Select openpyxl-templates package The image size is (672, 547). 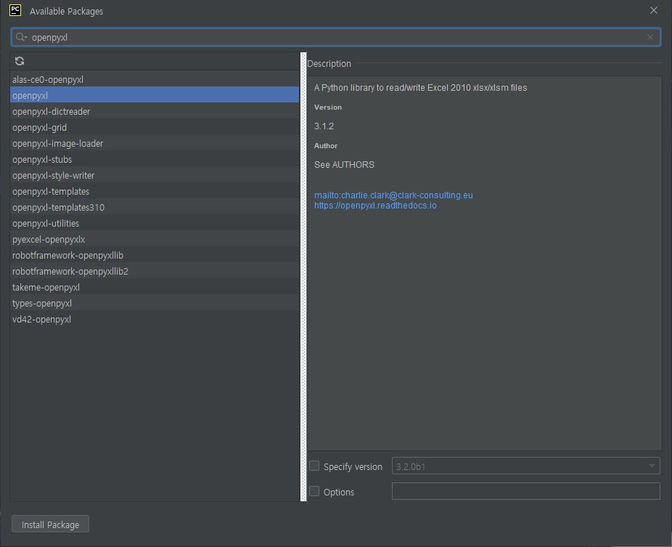155,191
